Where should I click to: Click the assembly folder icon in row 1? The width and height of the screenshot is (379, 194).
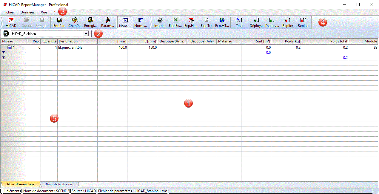point(10,47)
